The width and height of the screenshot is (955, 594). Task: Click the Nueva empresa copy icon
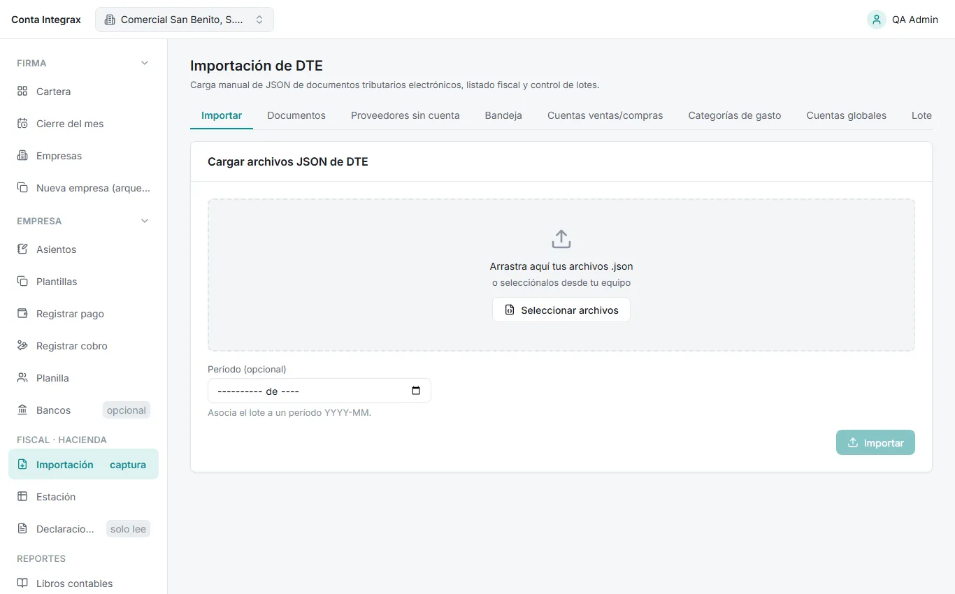point(22,188)
